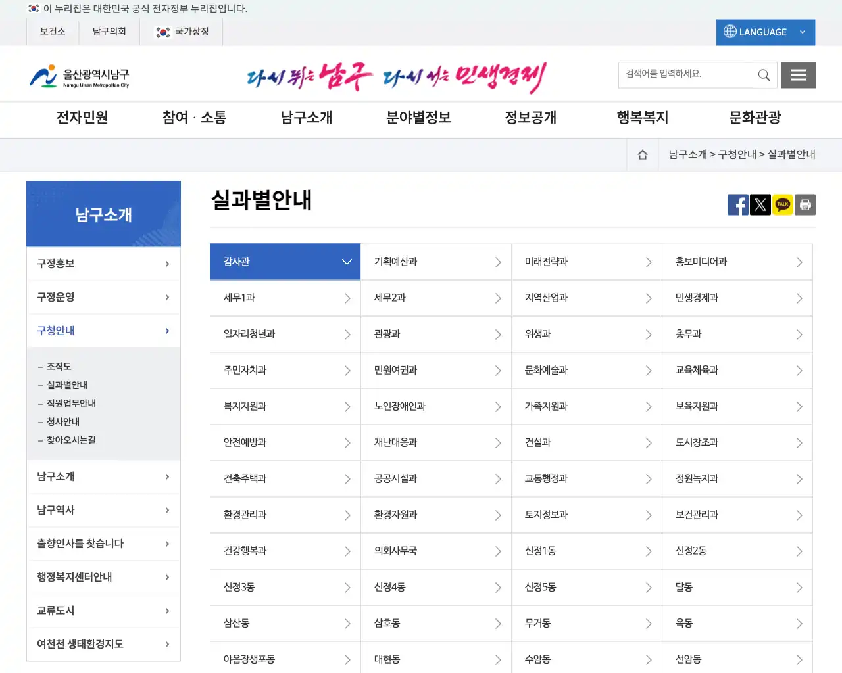Expand the 감사관 department dropdown

(x=285, y=262)
